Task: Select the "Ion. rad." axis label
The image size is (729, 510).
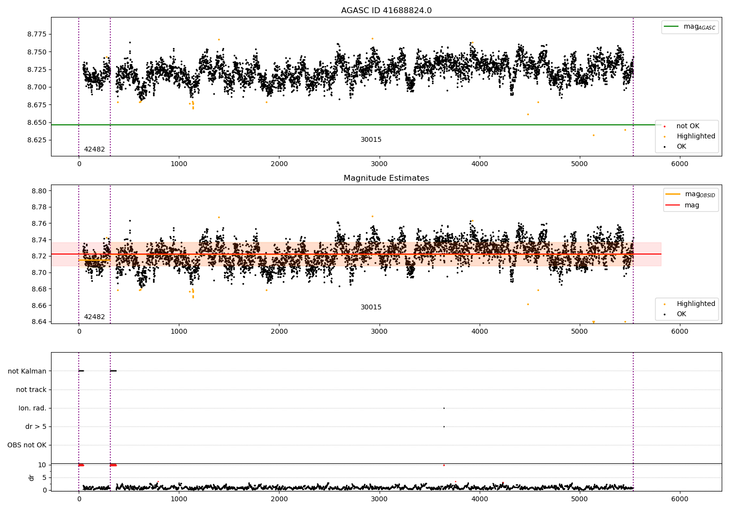Action: (x=33, y=408)
